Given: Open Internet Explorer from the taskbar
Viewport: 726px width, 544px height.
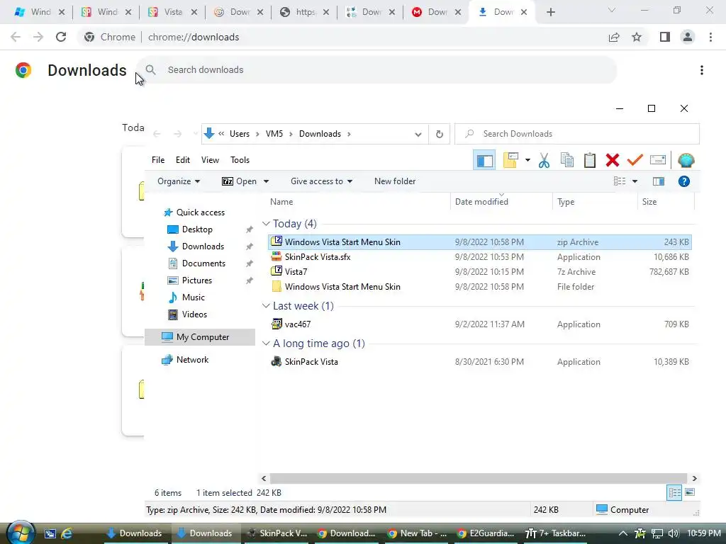Looking at the screenshot, I should click(x=67, y=533).
